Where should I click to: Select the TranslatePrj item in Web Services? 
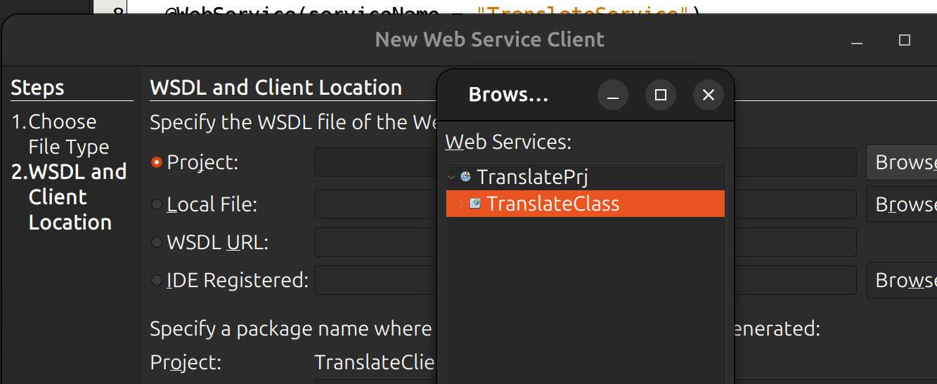pyautogui.click(x=531, y=176)
